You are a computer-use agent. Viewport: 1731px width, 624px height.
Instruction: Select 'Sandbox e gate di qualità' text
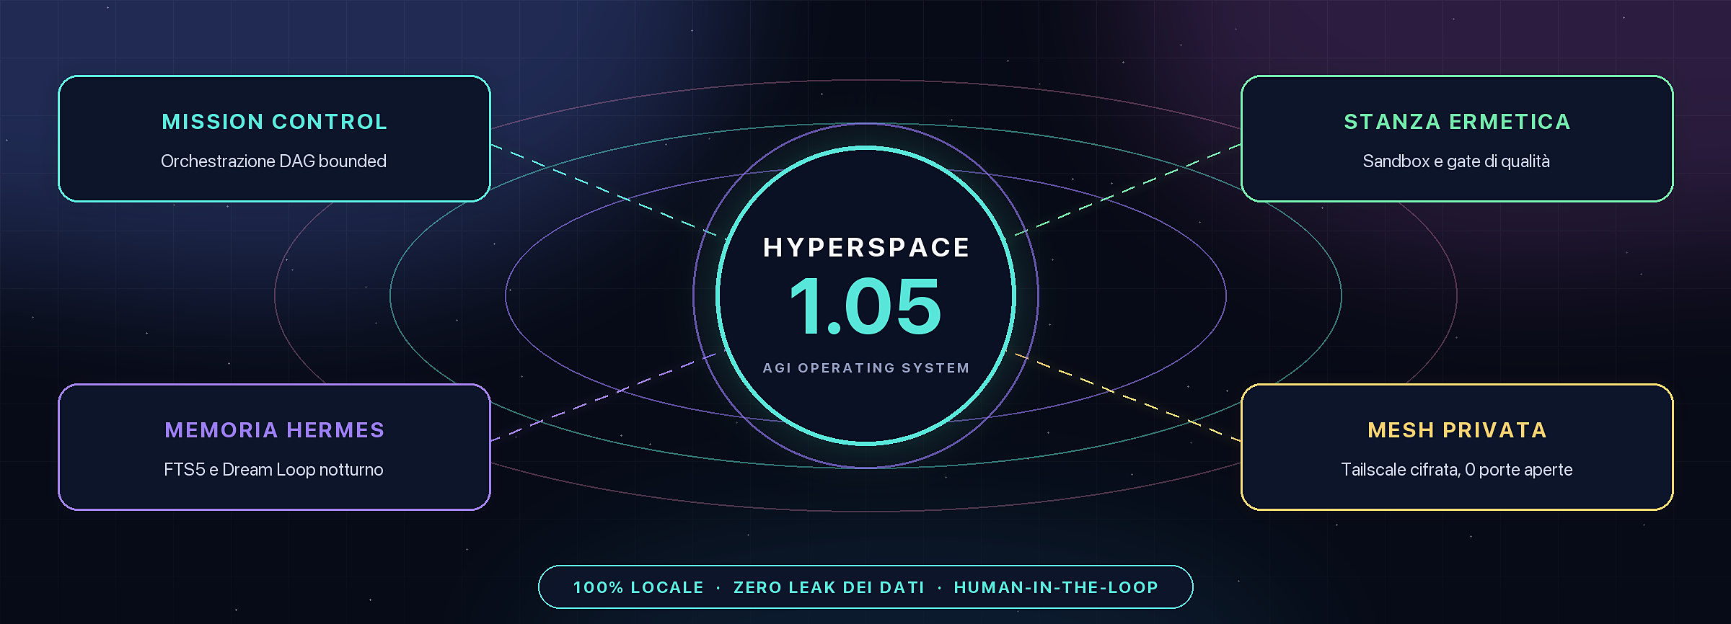point(1456,161)
